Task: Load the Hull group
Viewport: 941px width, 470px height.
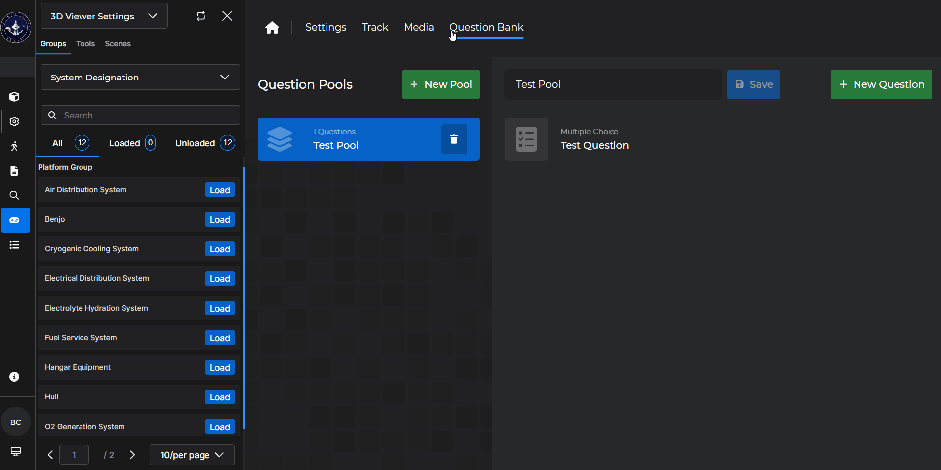Action: [x=220, y=397]
